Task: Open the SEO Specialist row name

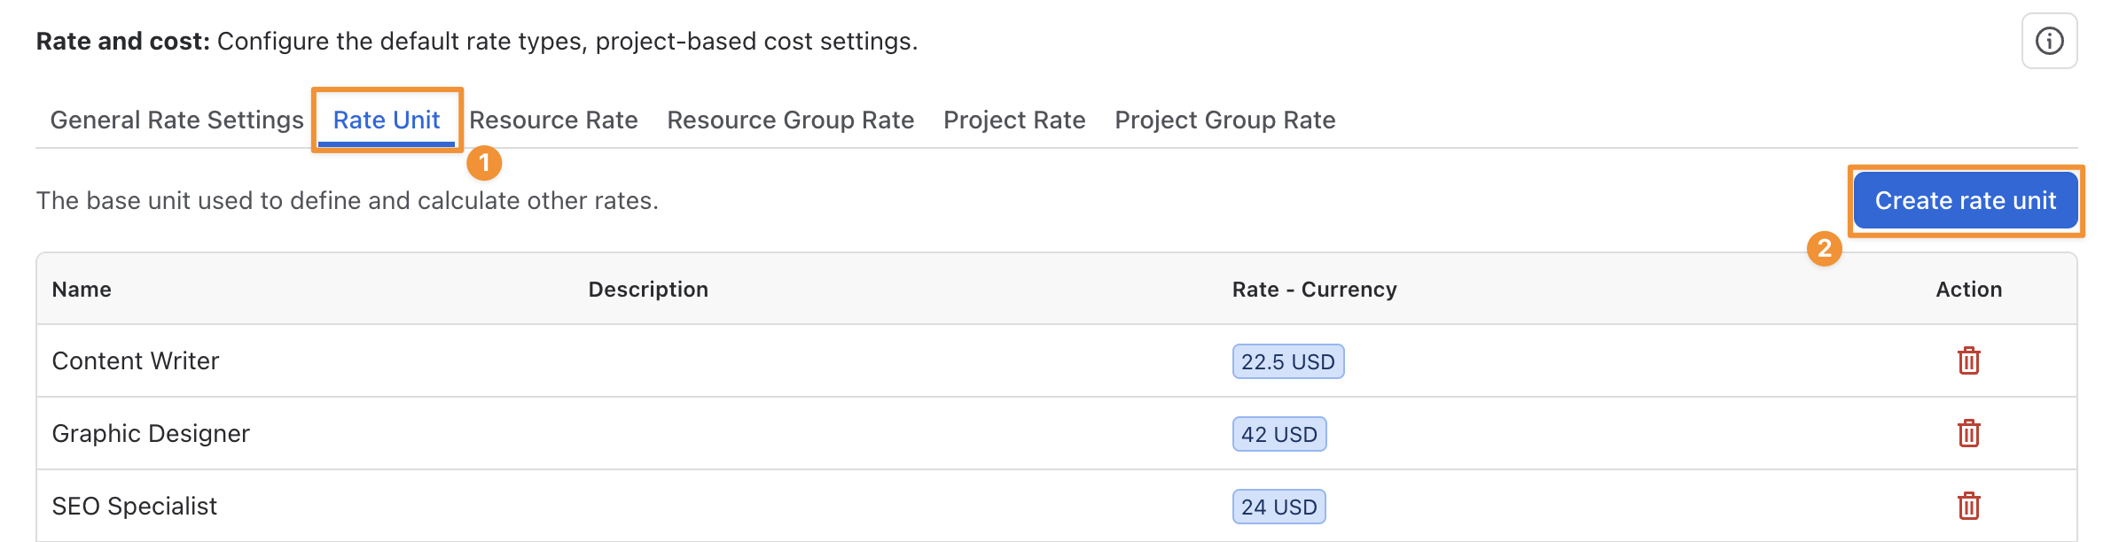Action: 135,506
